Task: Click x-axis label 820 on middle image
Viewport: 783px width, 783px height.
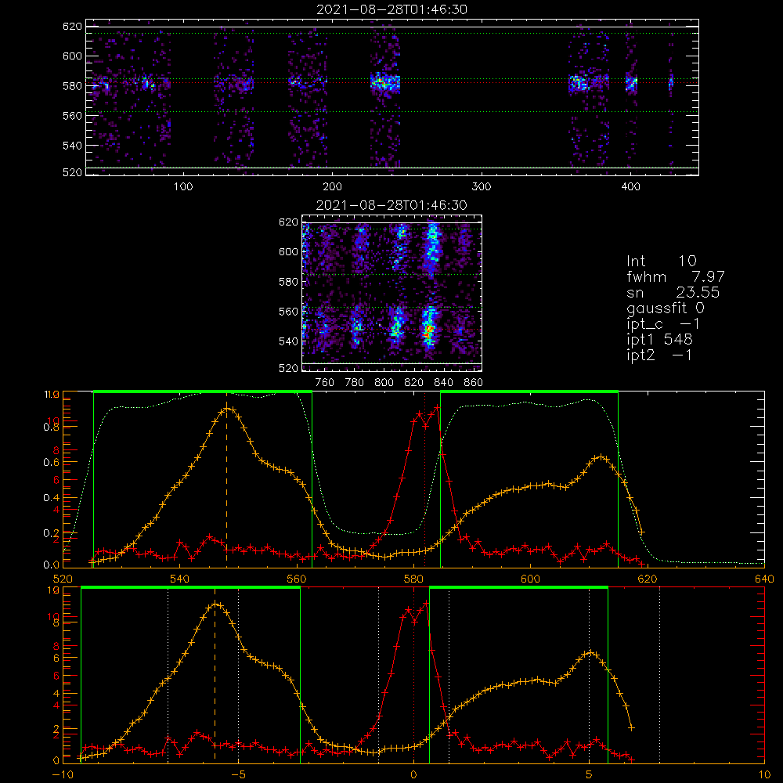Action: (414, 383)
